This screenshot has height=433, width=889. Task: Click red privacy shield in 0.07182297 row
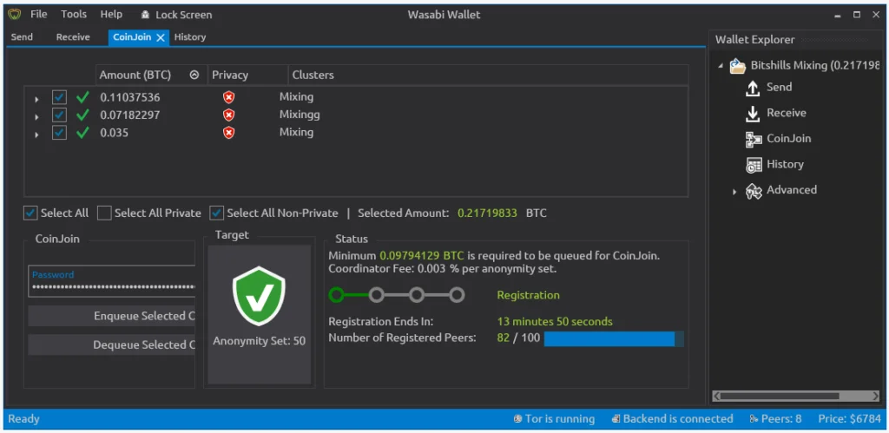[228, 115]
